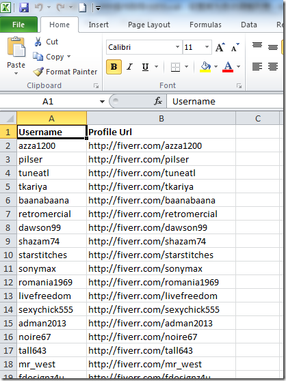Viewport: 286px width, 381px height.
Task: Open Customize Quick Access Toolbar arrow
Action: click(98, 8)
